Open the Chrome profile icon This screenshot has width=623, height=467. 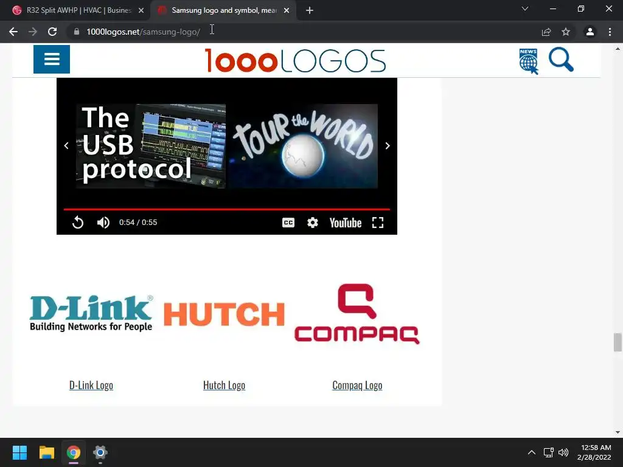590,32
